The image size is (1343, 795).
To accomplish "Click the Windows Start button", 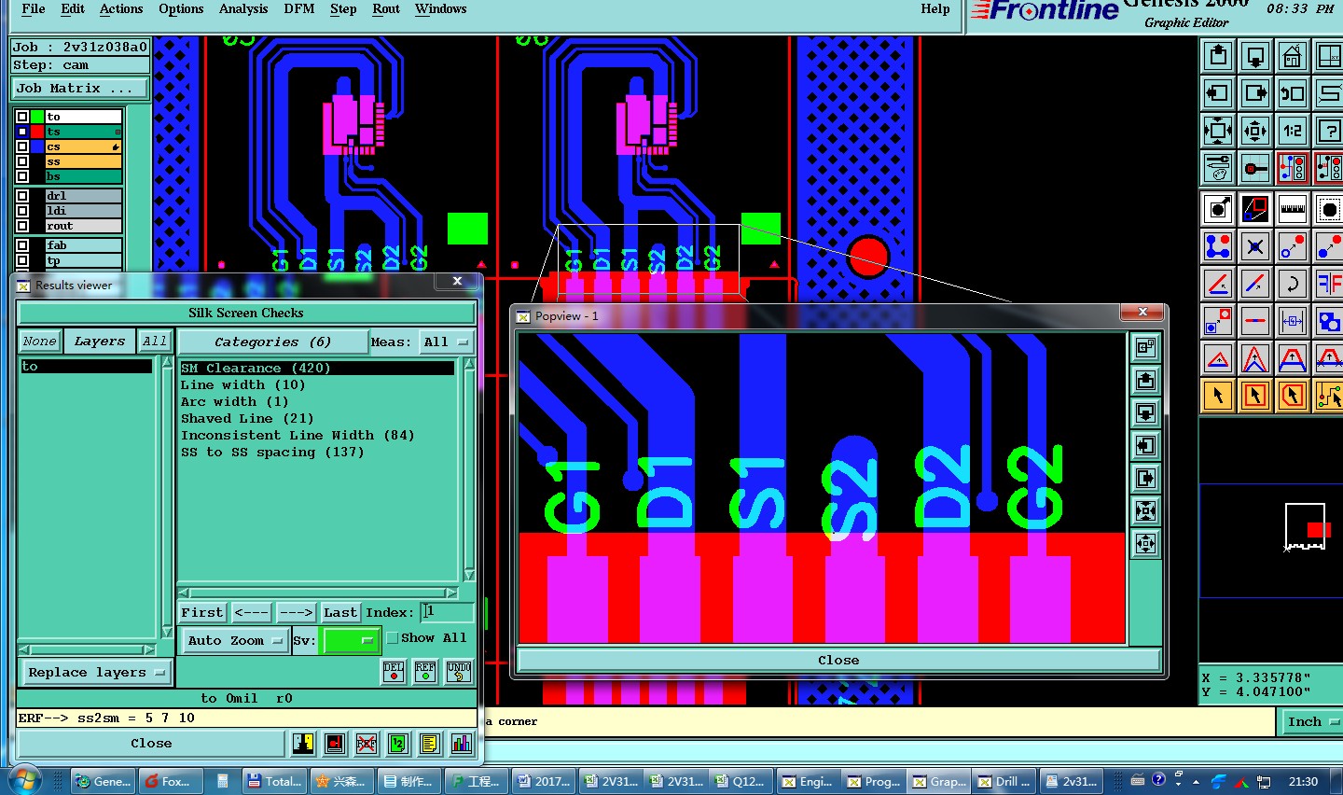I will [24, 781].
